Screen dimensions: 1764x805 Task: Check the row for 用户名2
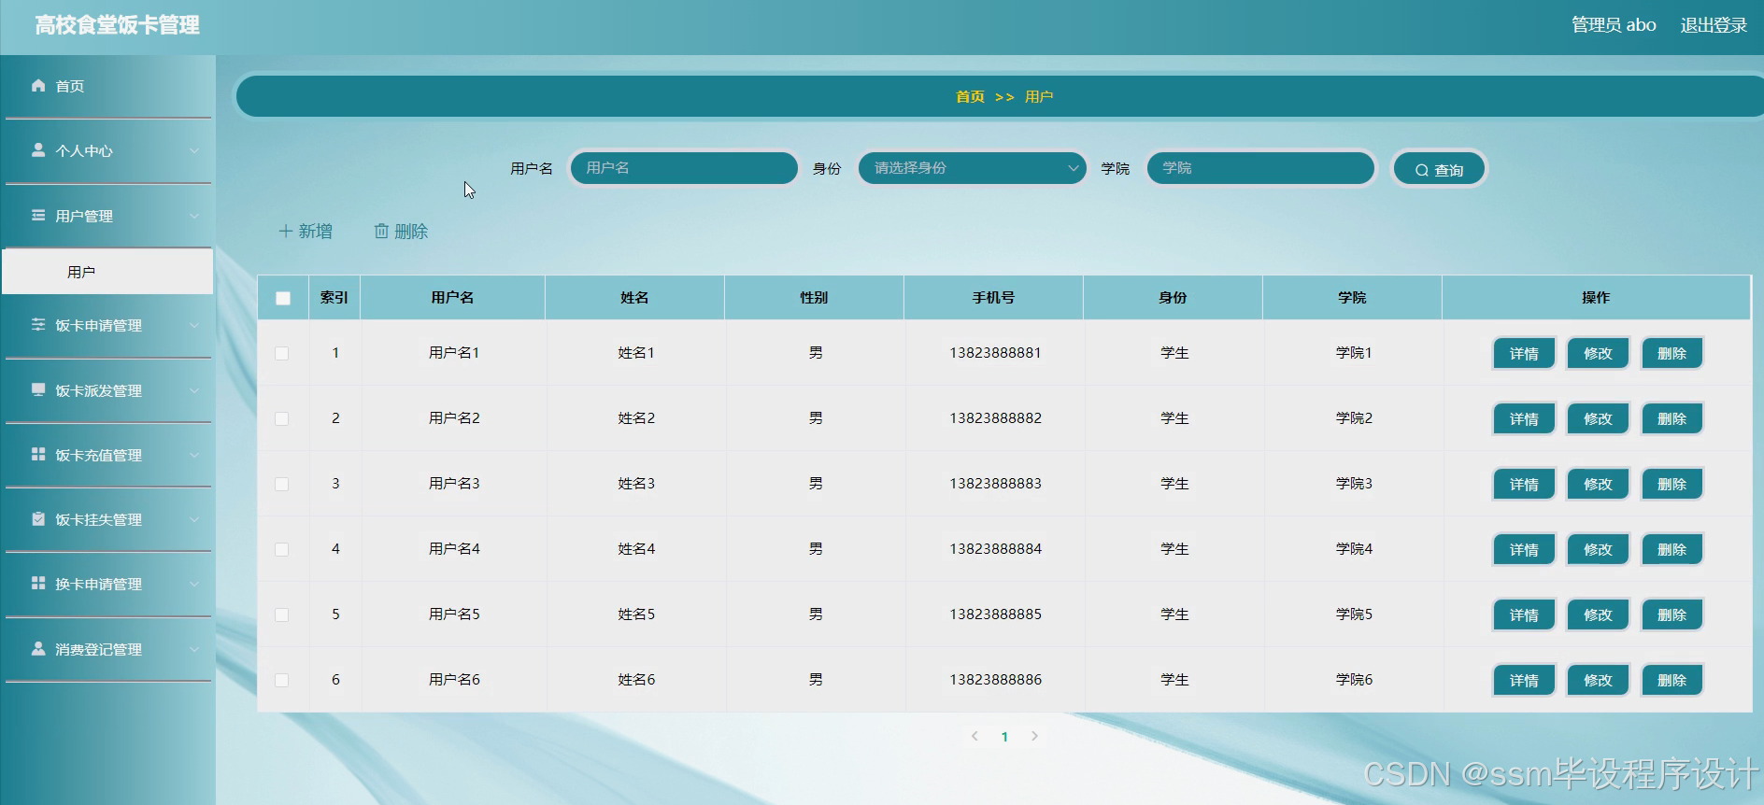pyautogui.click(x=282, y=418)
